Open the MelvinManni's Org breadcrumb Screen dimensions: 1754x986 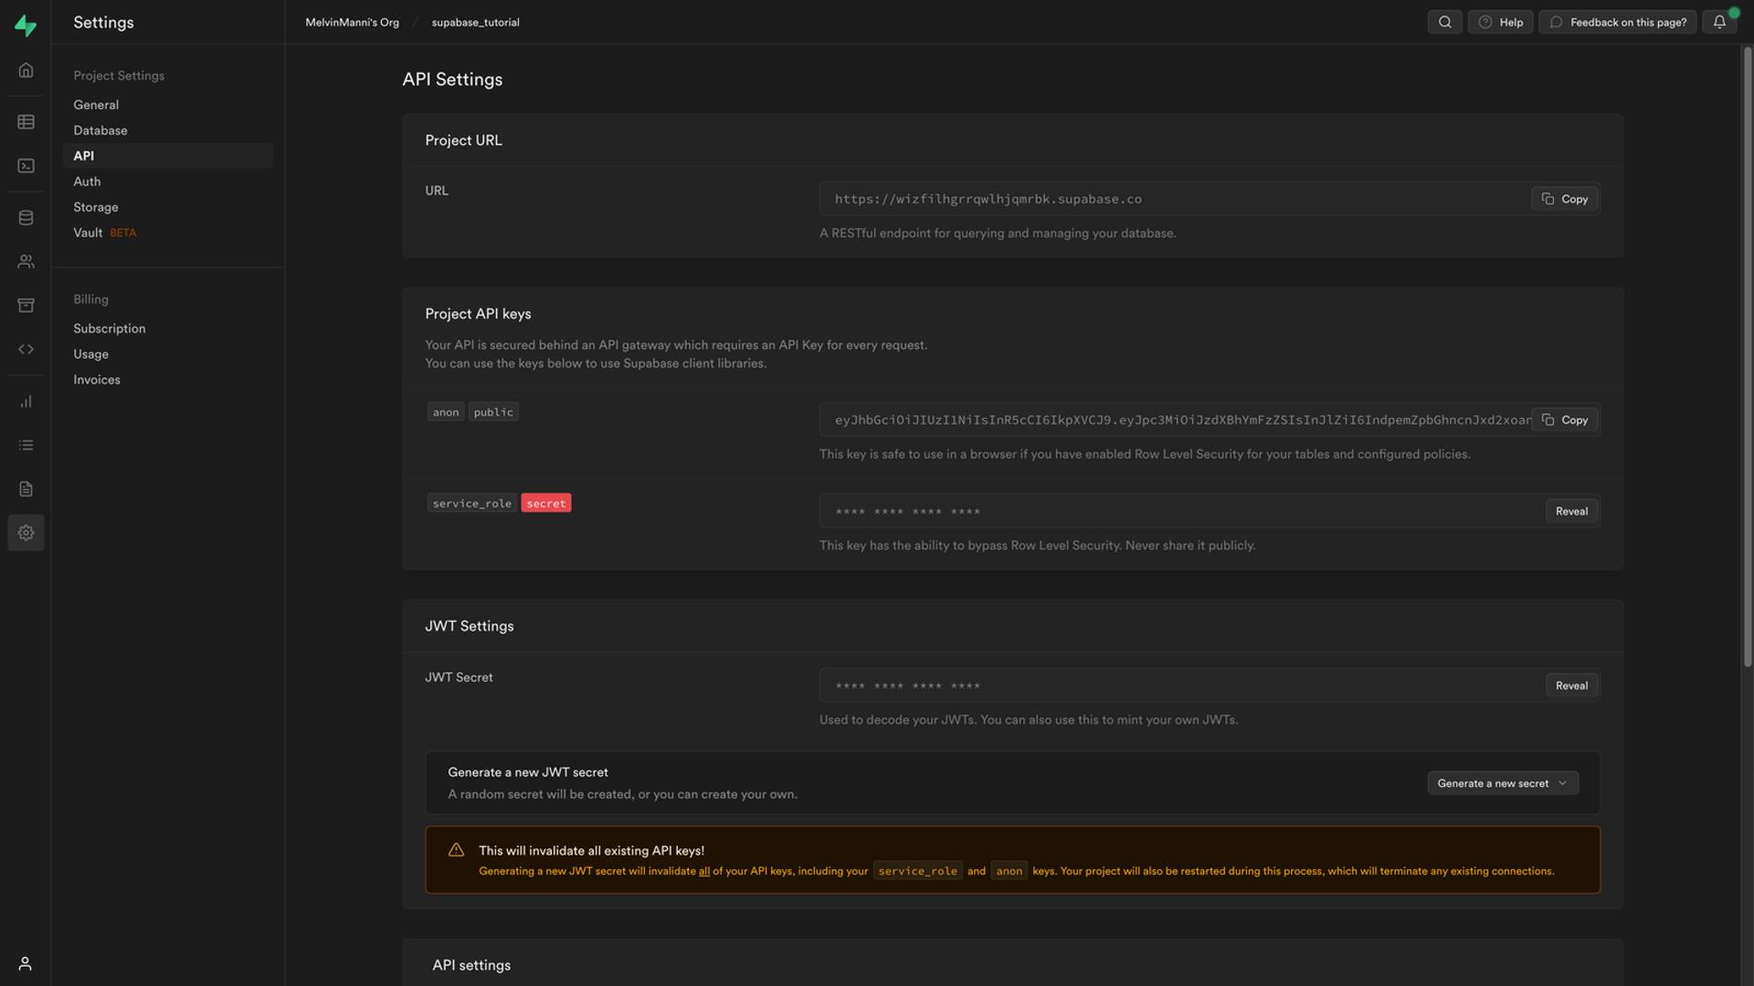pos(352,22)
